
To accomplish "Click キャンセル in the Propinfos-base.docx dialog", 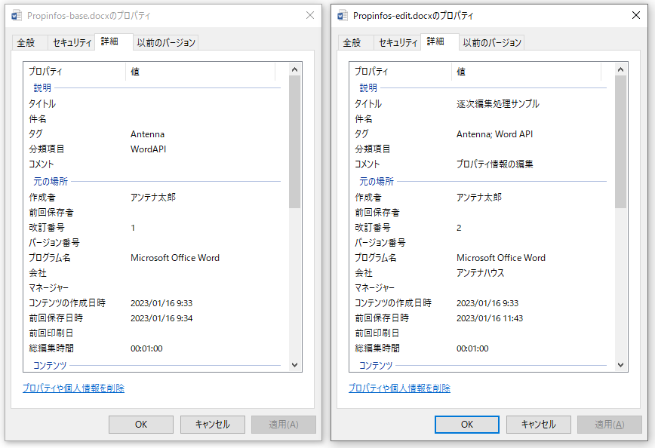I will pyautogui.click(x=212, y=425).
